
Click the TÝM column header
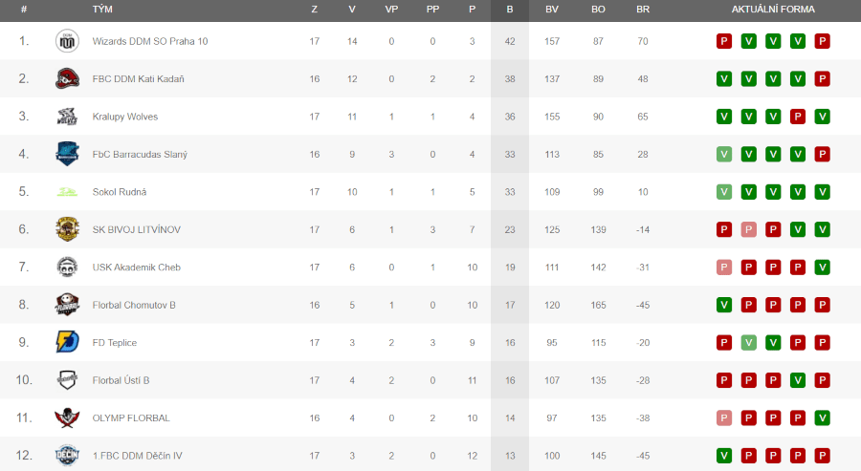(x=102, y=10)
